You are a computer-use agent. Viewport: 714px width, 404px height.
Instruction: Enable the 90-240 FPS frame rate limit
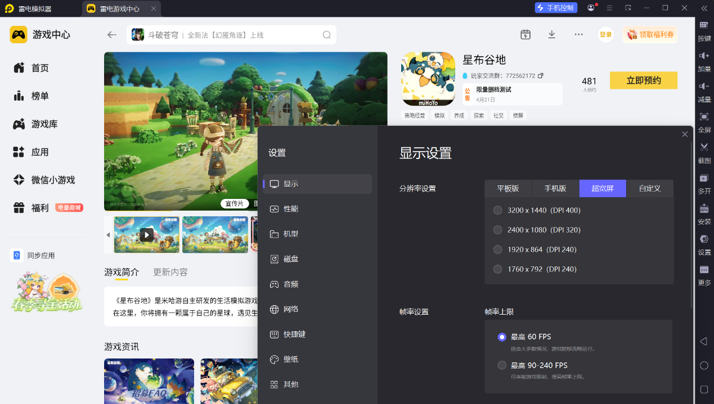(x=502, y=365)
